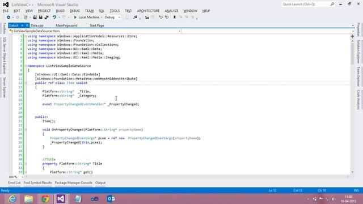Open the FILE menu
363x204 pixels.
[x=6, y=11]
